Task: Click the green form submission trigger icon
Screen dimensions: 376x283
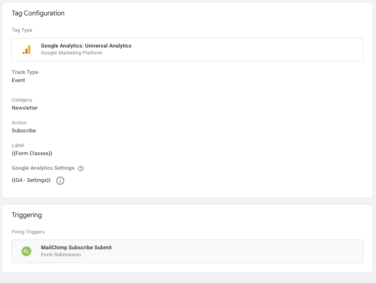Action: 26,251
